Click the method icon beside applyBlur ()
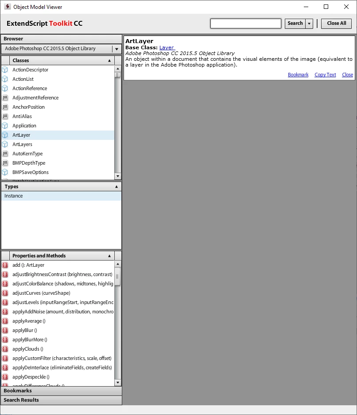The width and height of the screenshot is (357, 415). click(5, 330)
